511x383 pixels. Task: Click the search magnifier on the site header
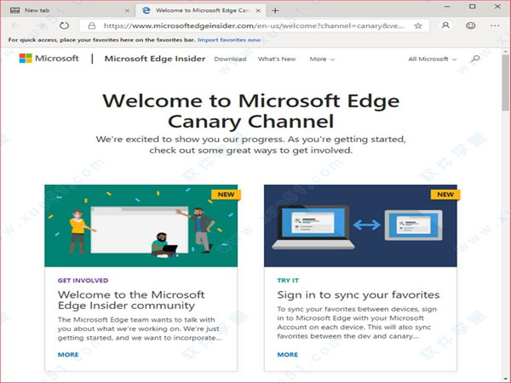click(475, 59)
